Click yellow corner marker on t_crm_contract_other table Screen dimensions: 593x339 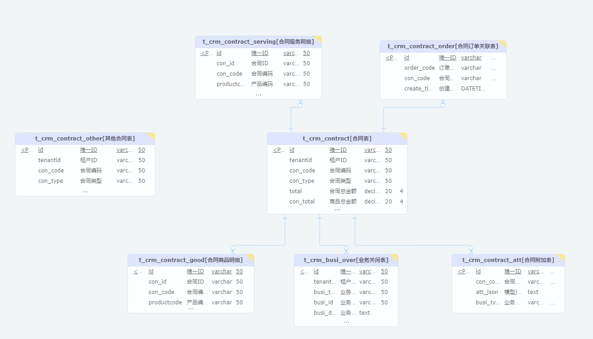(152, 135)
